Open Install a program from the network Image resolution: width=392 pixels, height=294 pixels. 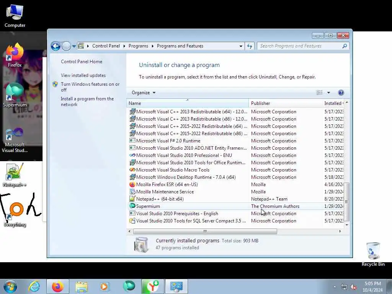(87, 101)
